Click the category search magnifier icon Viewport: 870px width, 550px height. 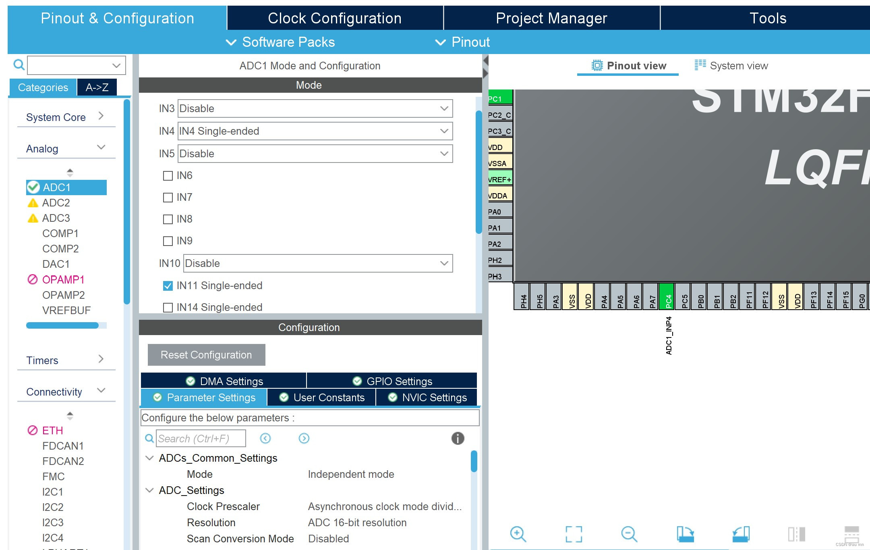point(19,65)
